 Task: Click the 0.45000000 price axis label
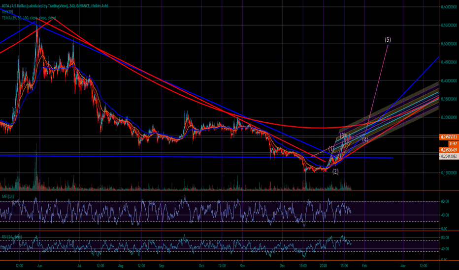(x=449, y=62)
